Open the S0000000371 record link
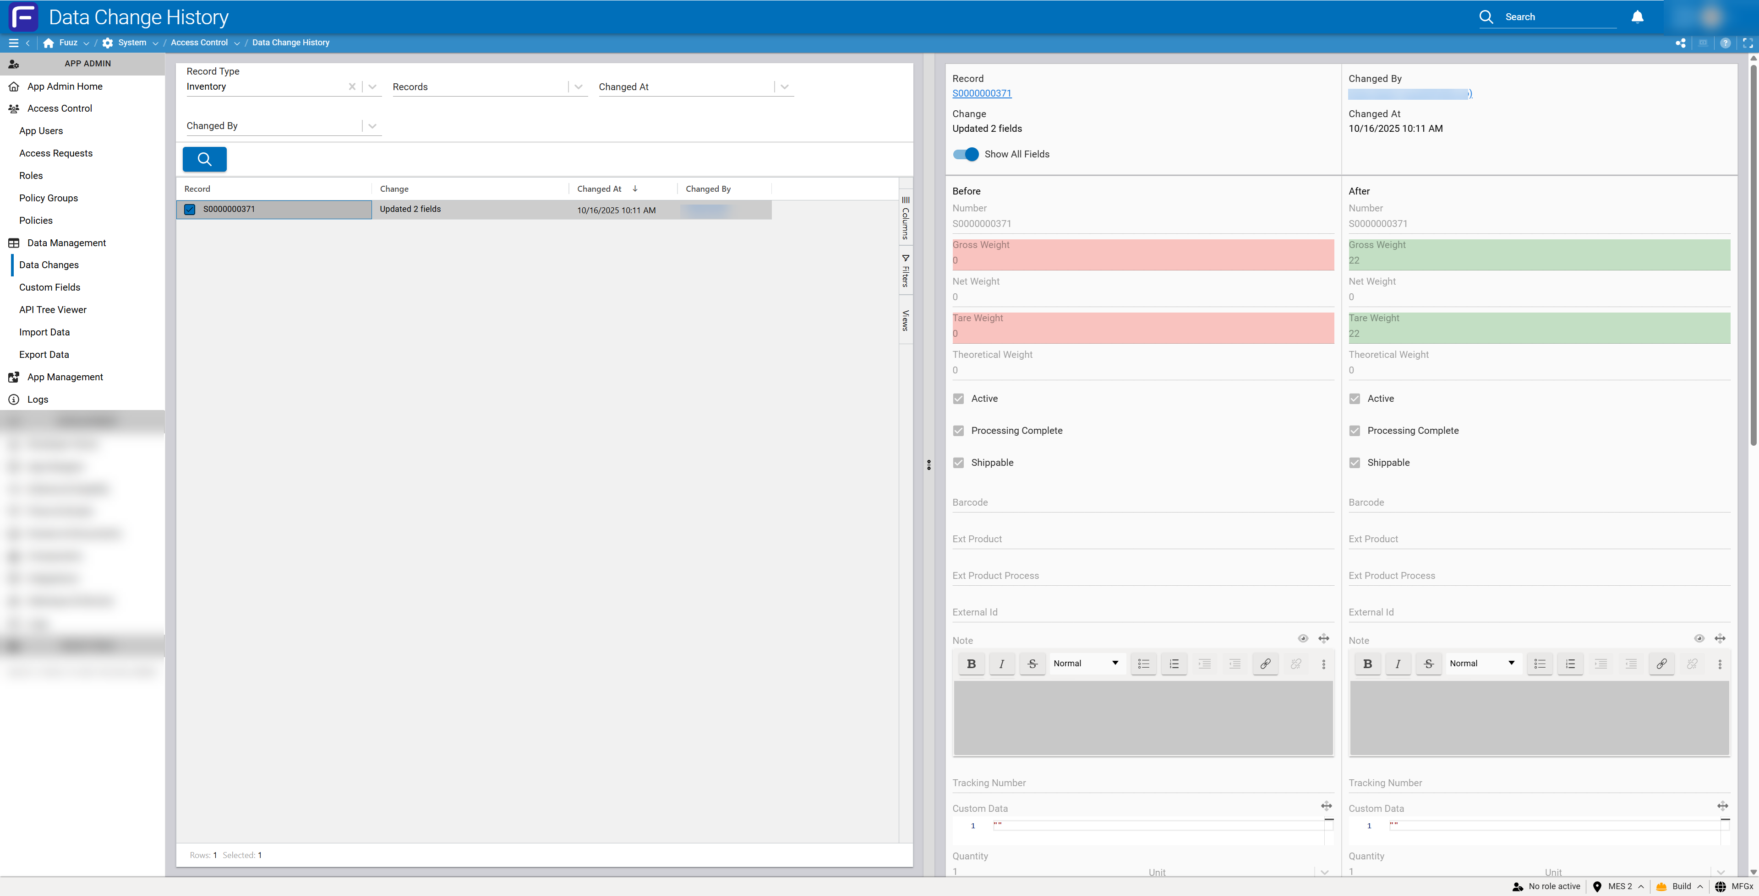Screen dimensions: 1759x896 [x=981, y=93]
